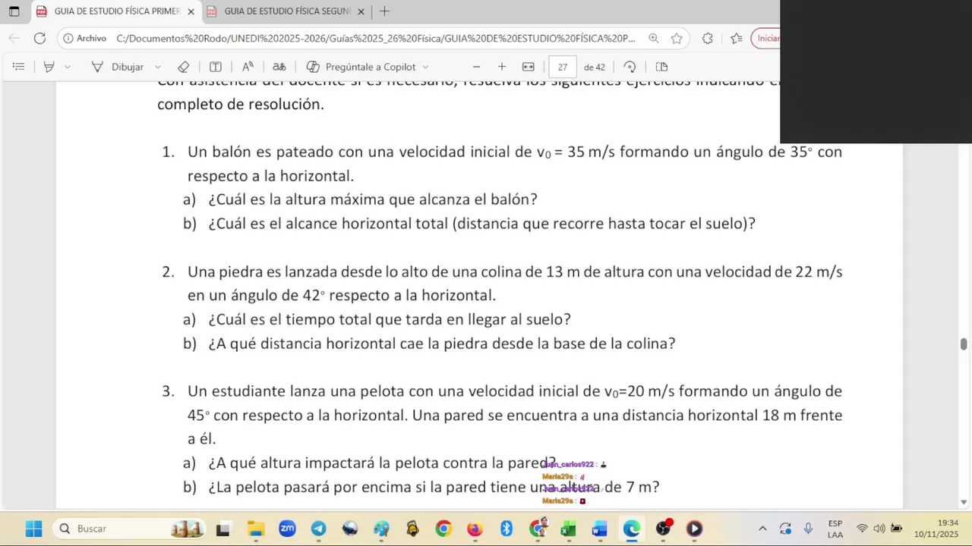Switch page view layout
Screen dimensions: 972x546
point(661,67)
